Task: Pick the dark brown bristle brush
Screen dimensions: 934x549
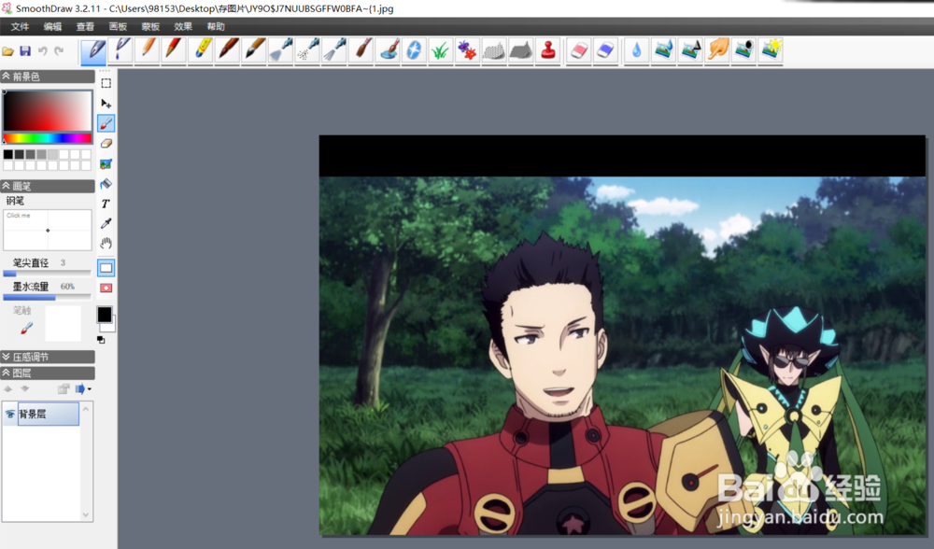Action: (x=228, y=50)
